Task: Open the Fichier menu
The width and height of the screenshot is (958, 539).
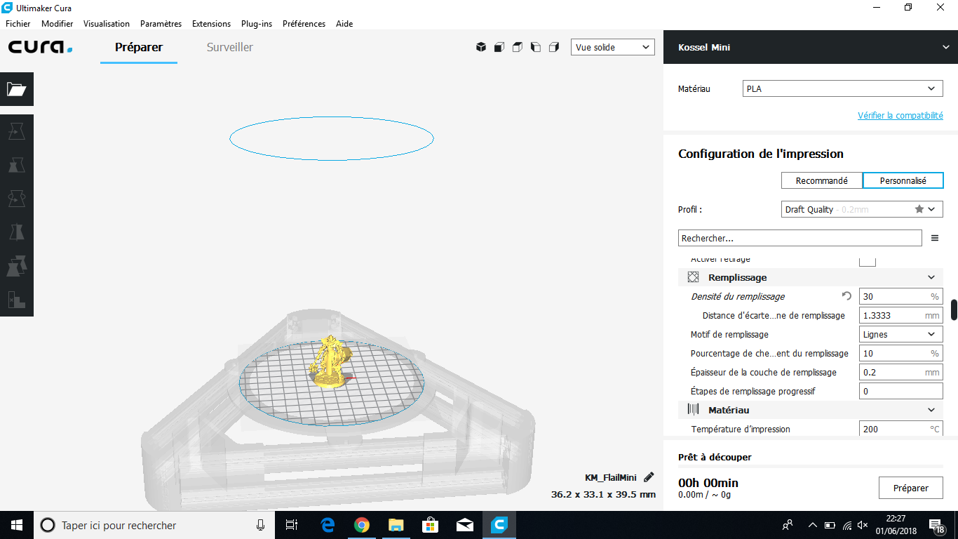Action: 18,23
